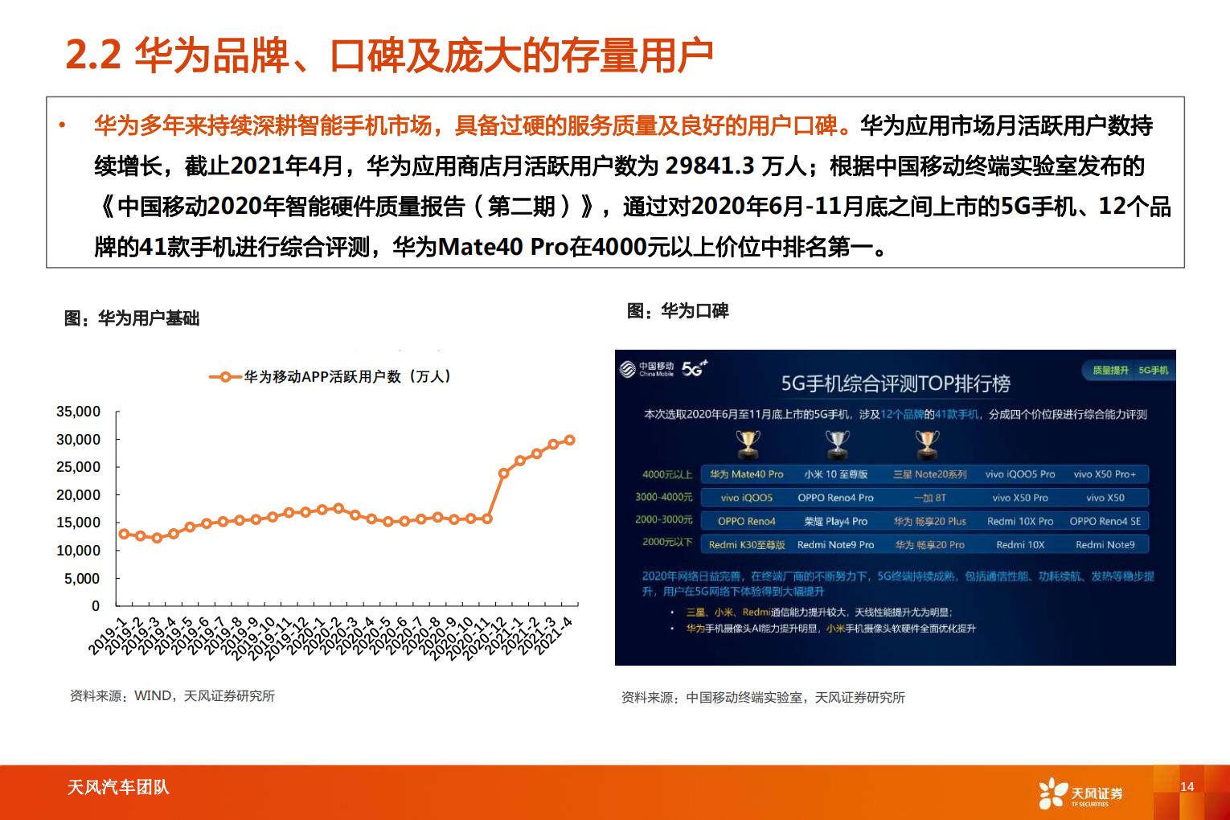Click the Redmi 10X cell in bottom row
This screenshot has height=820, width=1230.
point(1021,545)
